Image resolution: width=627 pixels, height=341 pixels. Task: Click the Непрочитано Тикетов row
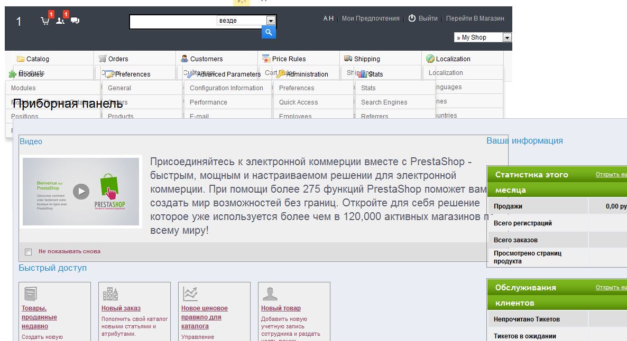557,319
